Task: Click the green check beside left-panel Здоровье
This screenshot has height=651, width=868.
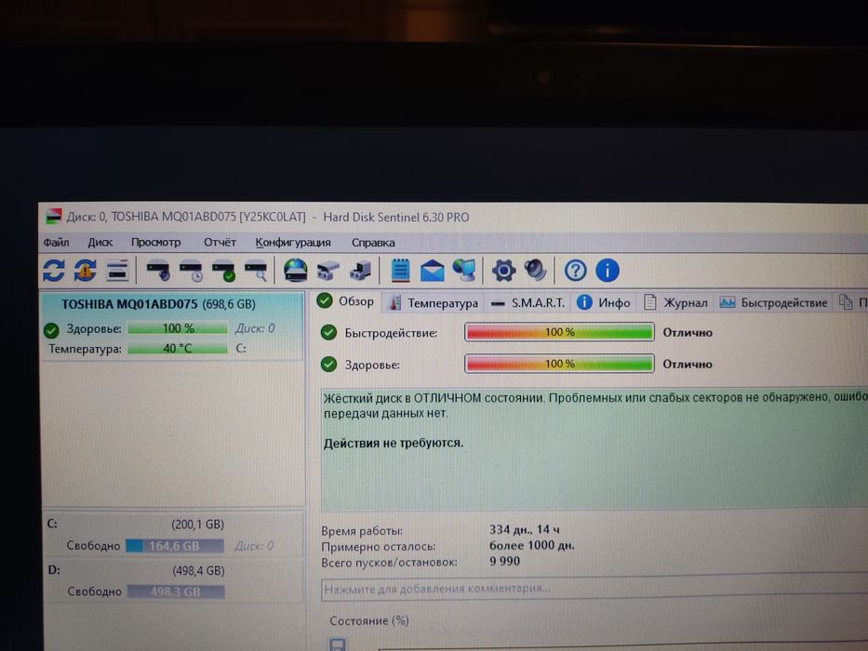Action: (51, 330)
